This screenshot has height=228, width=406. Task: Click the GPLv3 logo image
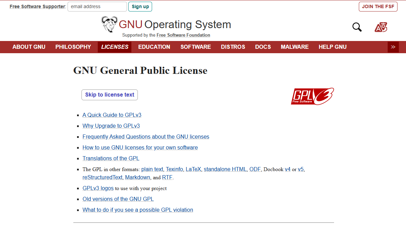click(x=312, y=96)
